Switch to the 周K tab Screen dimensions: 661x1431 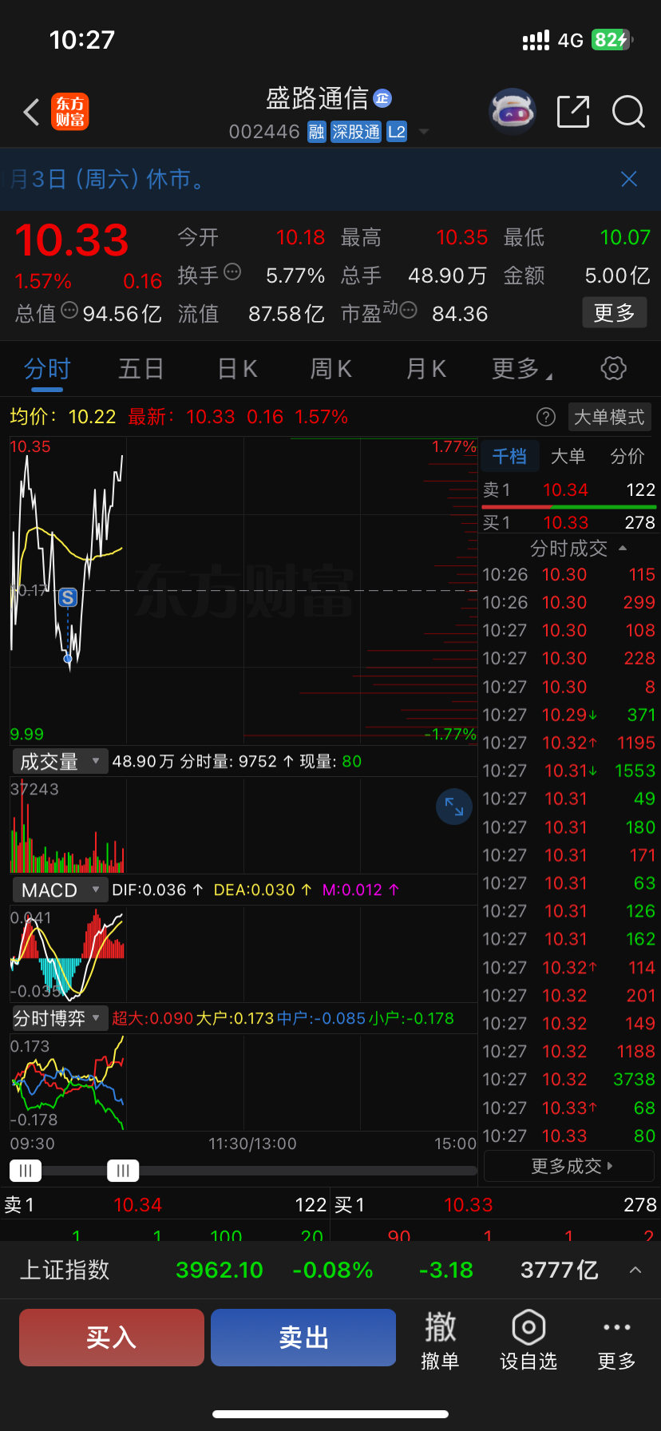(330, 369)
